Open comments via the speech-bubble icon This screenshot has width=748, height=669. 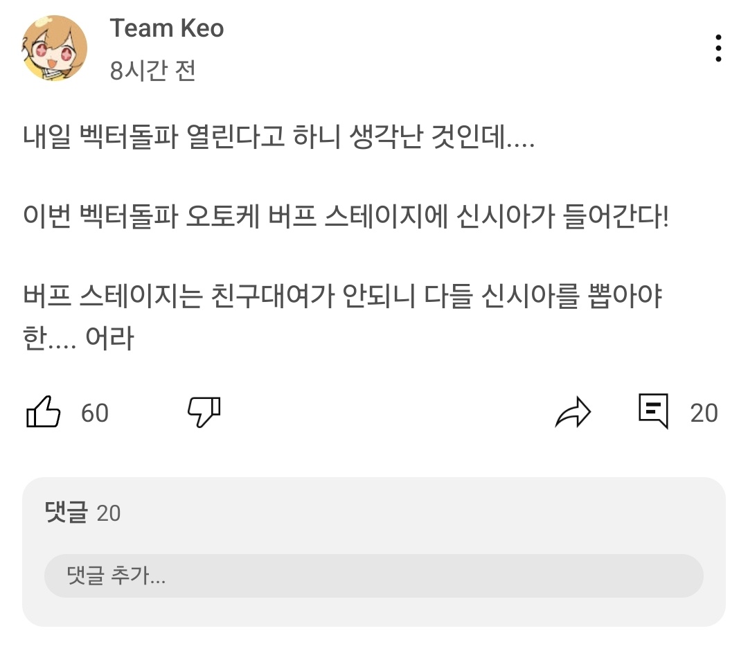(653, 411)
